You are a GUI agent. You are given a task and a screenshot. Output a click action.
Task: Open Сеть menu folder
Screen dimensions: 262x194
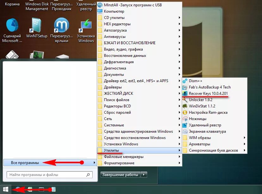pyautogui.click(x=139, y=119)
